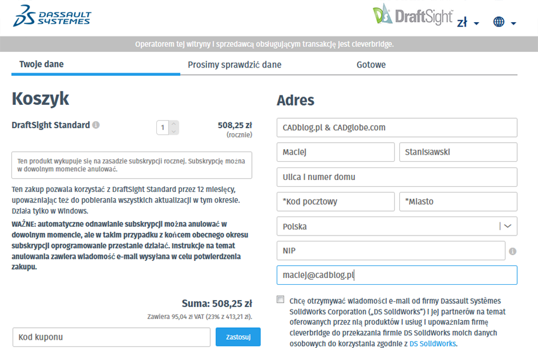The height and width of the screenshot is (348, 538).
Task: Click the Kod kuponu field
Action: [x=111, y=337]
